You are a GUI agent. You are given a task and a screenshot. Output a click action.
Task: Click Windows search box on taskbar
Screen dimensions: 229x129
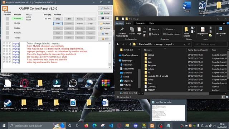(x=37, y=126)
